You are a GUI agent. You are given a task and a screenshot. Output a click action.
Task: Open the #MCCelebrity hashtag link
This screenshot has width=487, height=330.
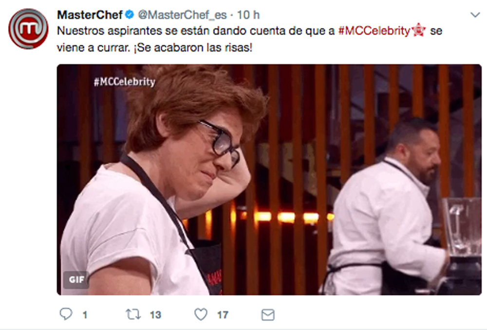(x=374, y=31)
